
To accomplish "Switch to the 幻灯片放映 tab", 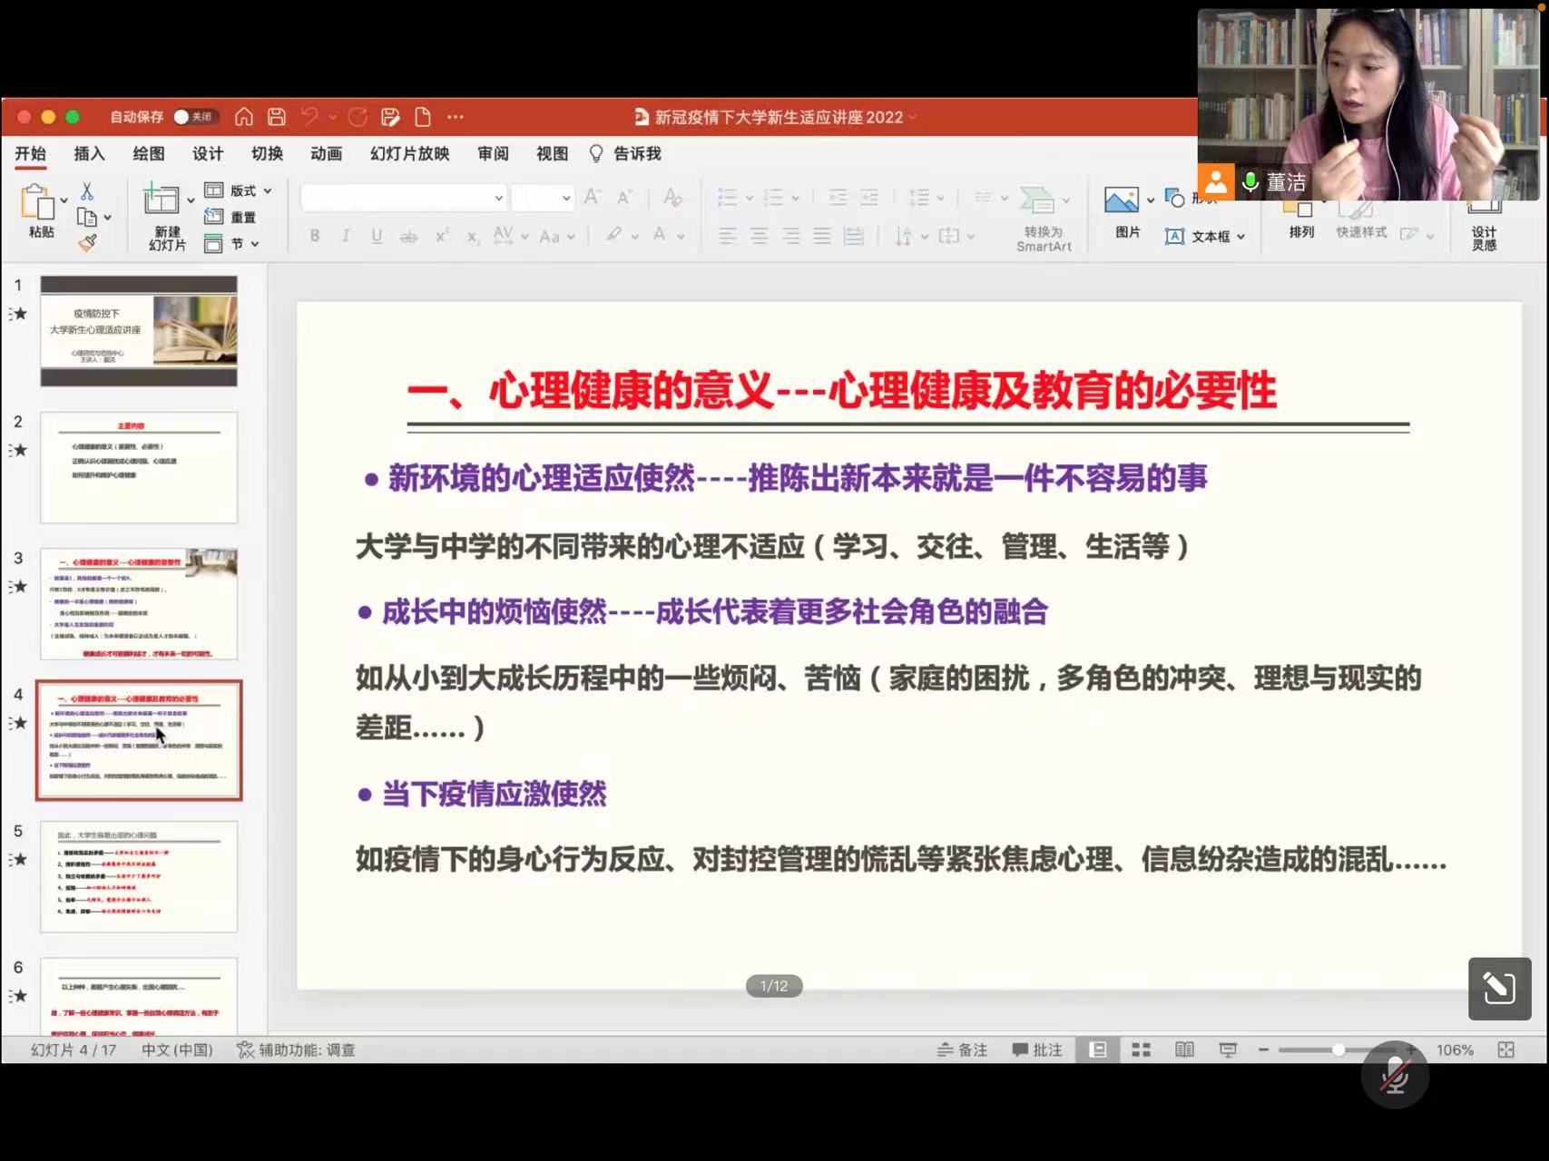I will [x=409, y=153].
